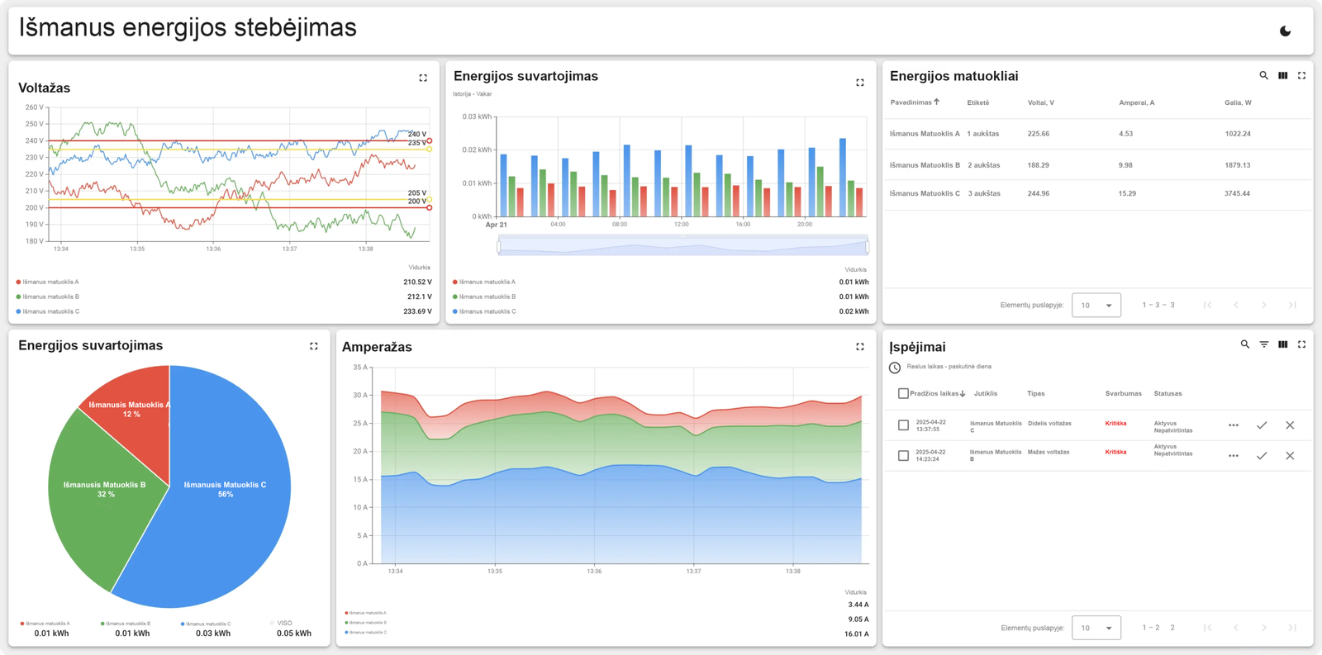Open filter icon in Įspėjimai panel
This screenshot has width=1322, height=655.
pos(1263,344)
